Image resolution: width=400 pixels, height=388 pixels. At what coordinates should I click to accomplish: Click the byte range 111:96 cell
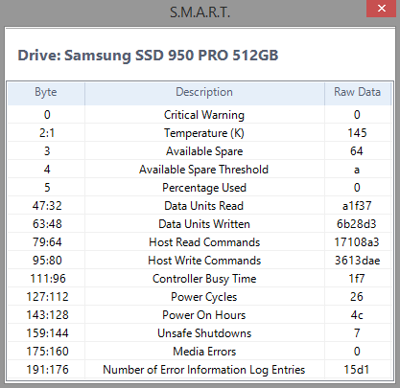point(47,279)
